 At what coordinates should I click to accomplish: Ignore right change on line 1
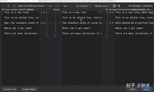click(113, 12)
